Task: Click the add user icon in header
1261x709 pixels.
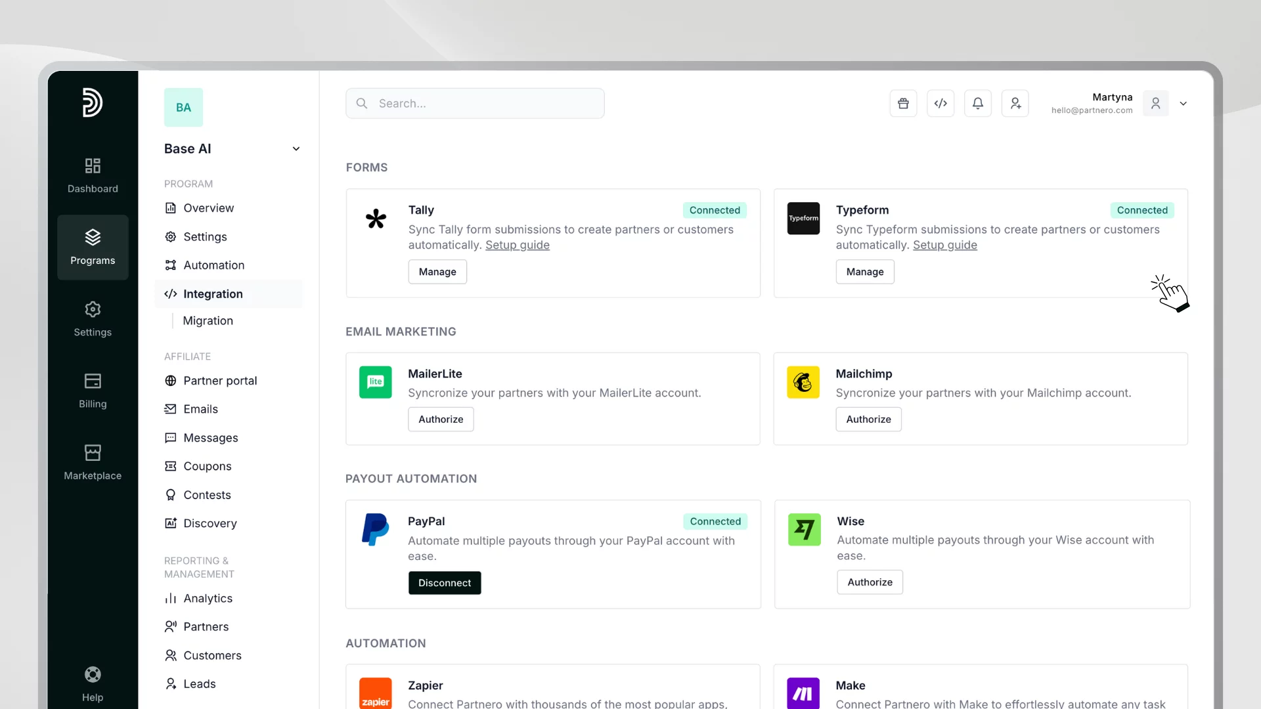Action: coord(1015,104)
